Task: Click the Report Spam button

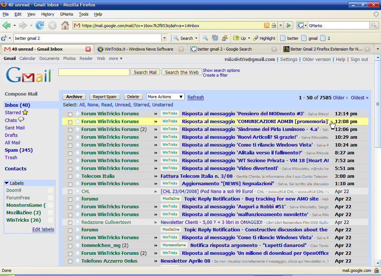Action: click(x=105, y=97)
